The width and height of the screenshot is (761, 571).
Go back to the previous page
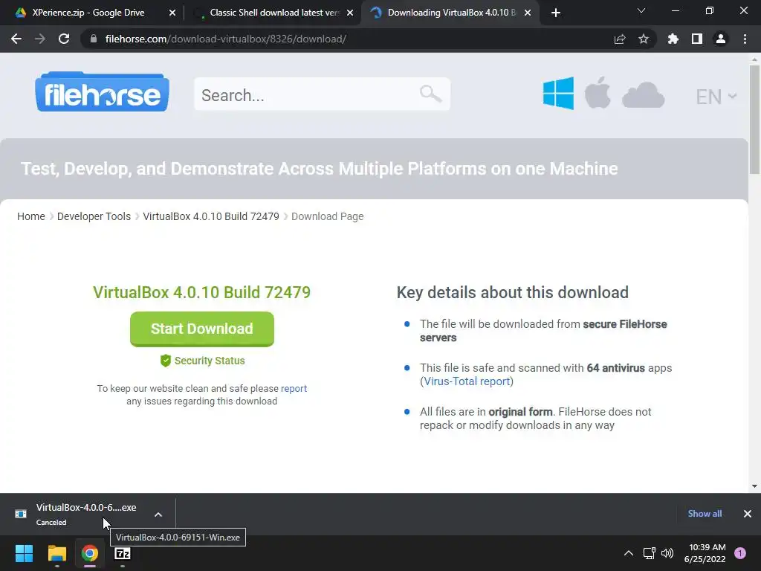tap(16, 39)
